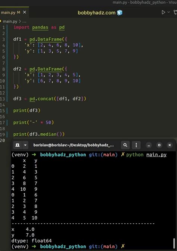This screenshot has height=251, width=177.
Task: Click 'bobbyhadz_python' in first terminal prompt
Action: (63, 155)
